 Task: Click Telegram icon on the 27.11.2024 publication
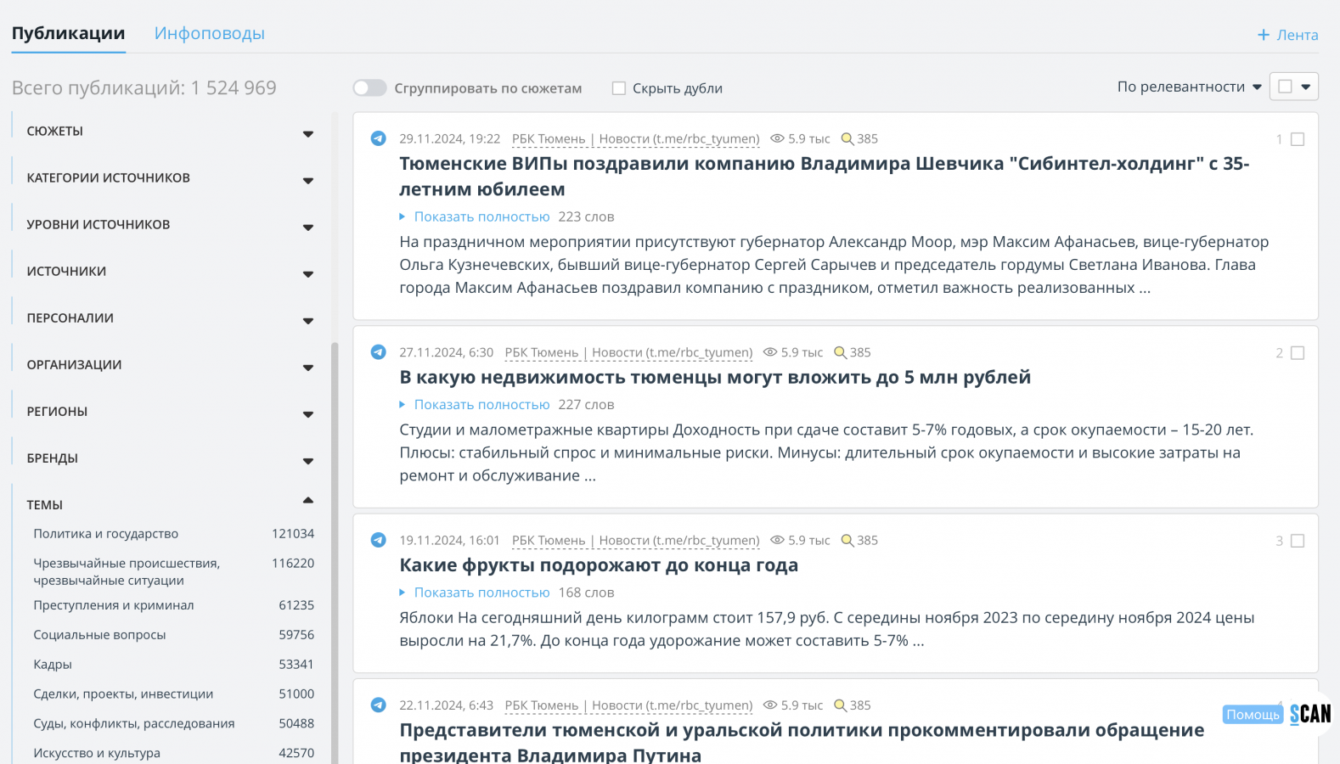click(379, 352)
